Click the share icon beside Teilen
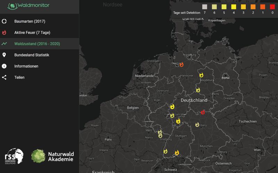This screenshot has width=278, height=173. click(x=4, y=77)
